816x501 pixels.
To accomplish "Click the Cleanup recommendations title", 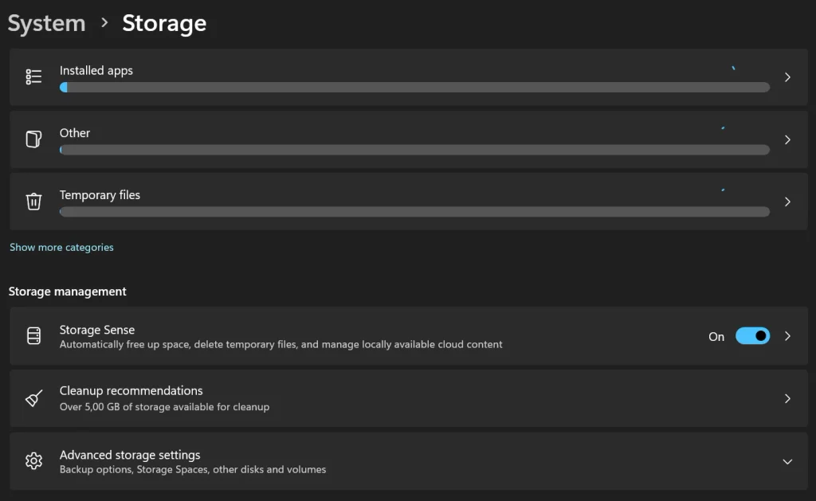I will pos(131,391).
